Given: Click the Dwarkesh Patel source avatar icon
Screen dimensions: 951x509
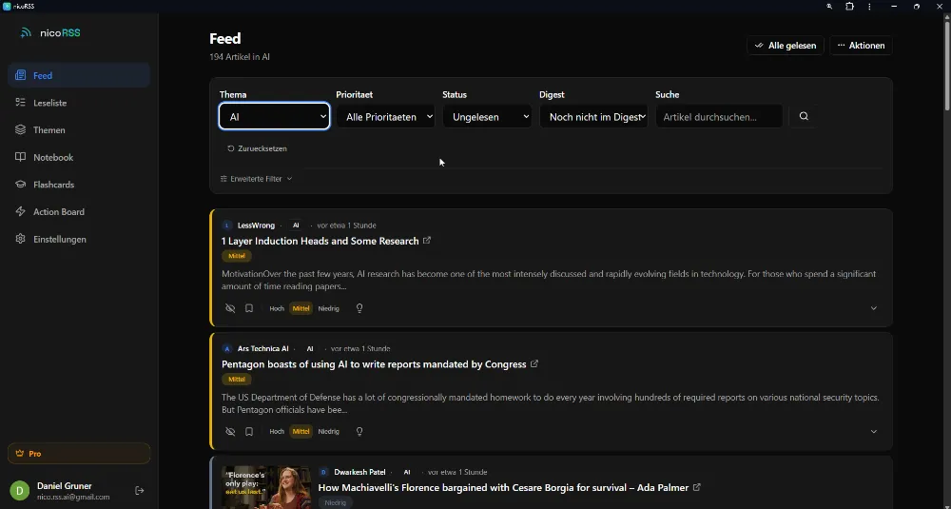Looking at the screenshot, I should tap(324, 472).
